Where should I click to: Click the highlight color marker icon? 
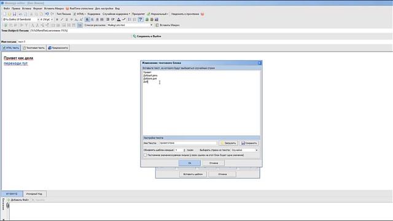(x=123, y=20)
